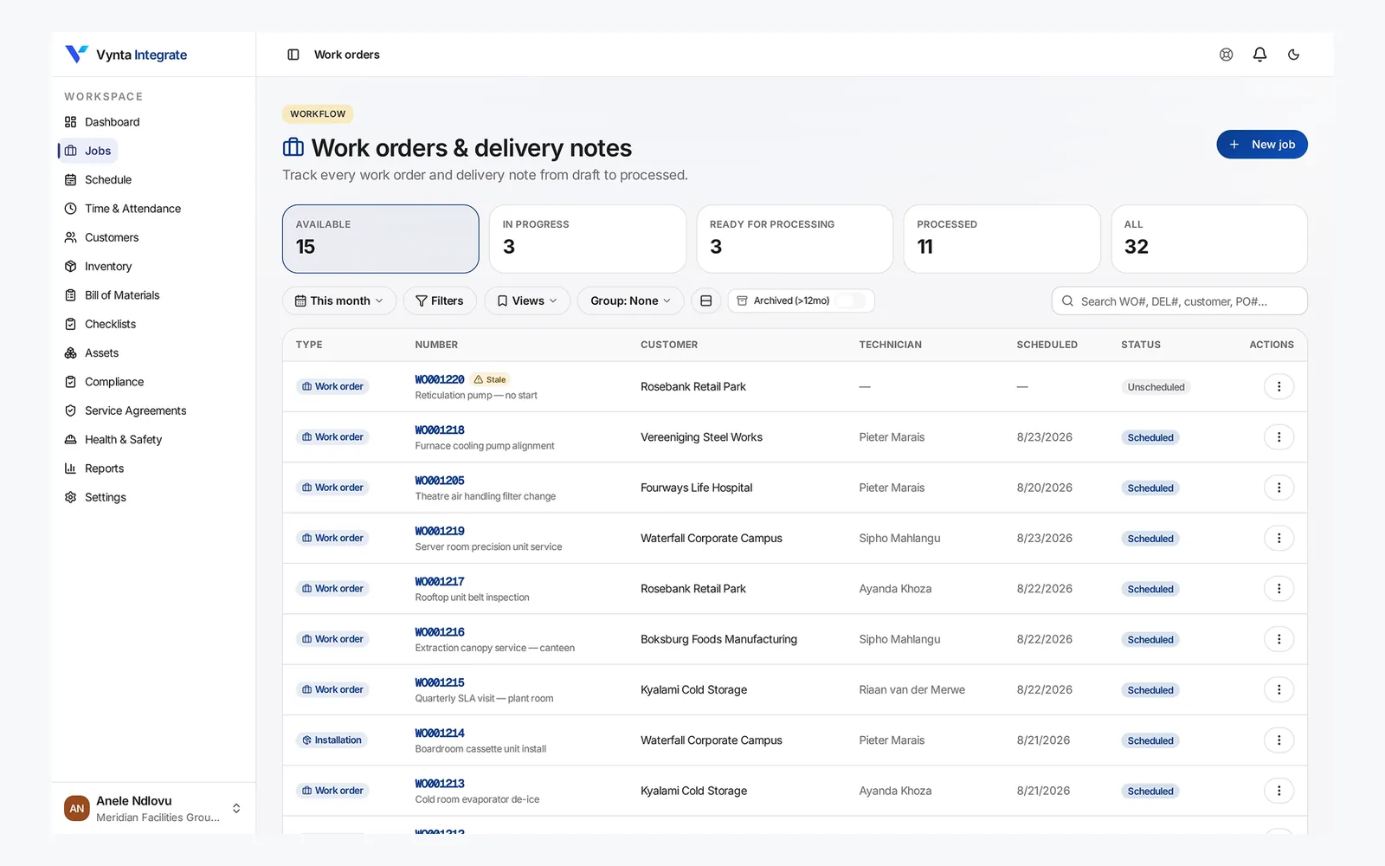Screen dimensions: 1385x866
Task: Open work order WO001215
Action: click(439, 682)
